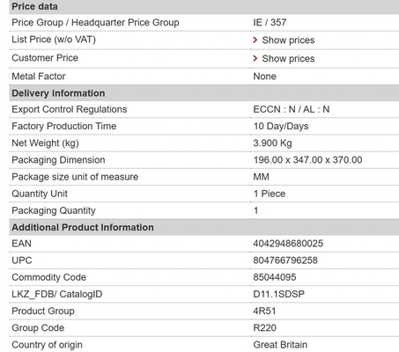Image resolution: width=399 pixels, height=352 pixels.
Task: Open Show prices link for List Price
Action: [x=288, y=40]
